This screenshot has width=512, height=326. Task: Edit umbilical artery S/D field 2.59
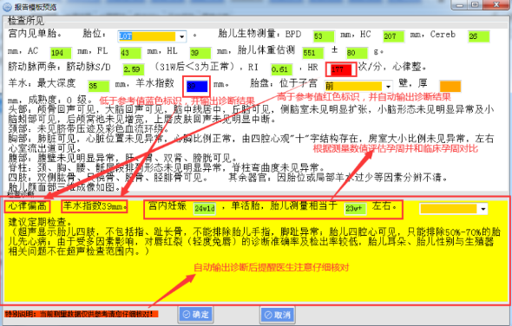coord(134,69)
